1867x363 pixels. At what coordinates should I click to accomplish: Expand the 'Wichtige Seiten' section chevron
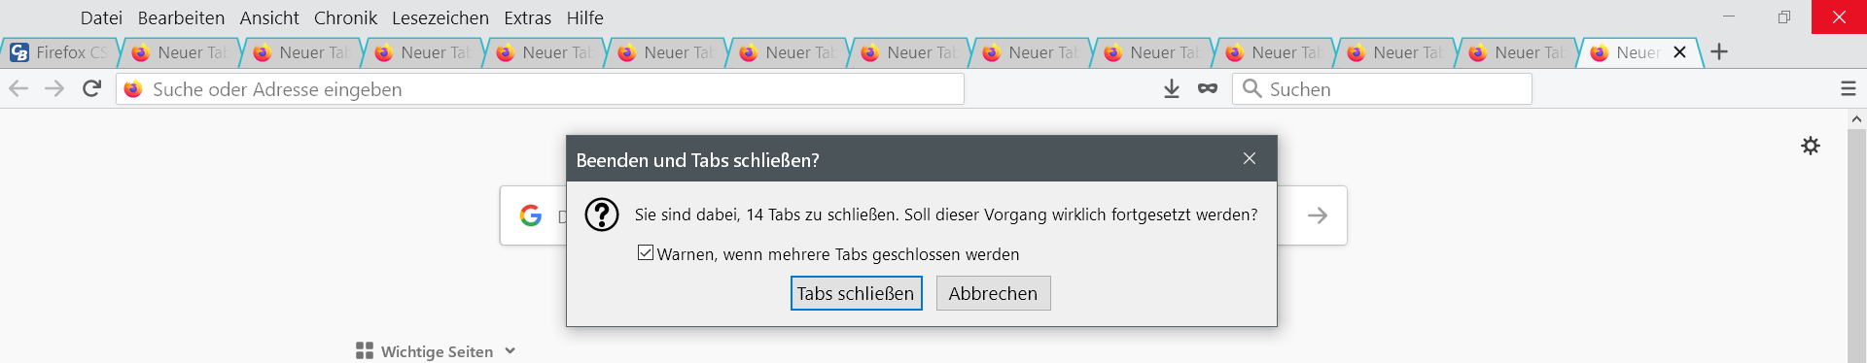tap(511, 351)
